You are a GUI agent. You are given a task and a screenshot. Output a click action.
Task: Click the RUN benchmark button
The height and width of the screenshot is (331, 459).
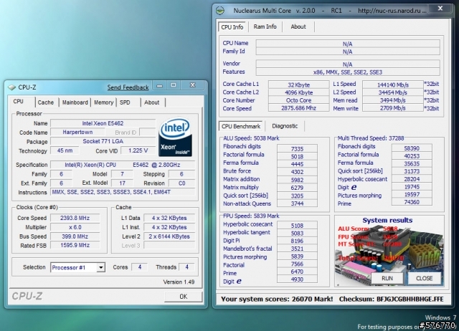[x=387, y=279]
